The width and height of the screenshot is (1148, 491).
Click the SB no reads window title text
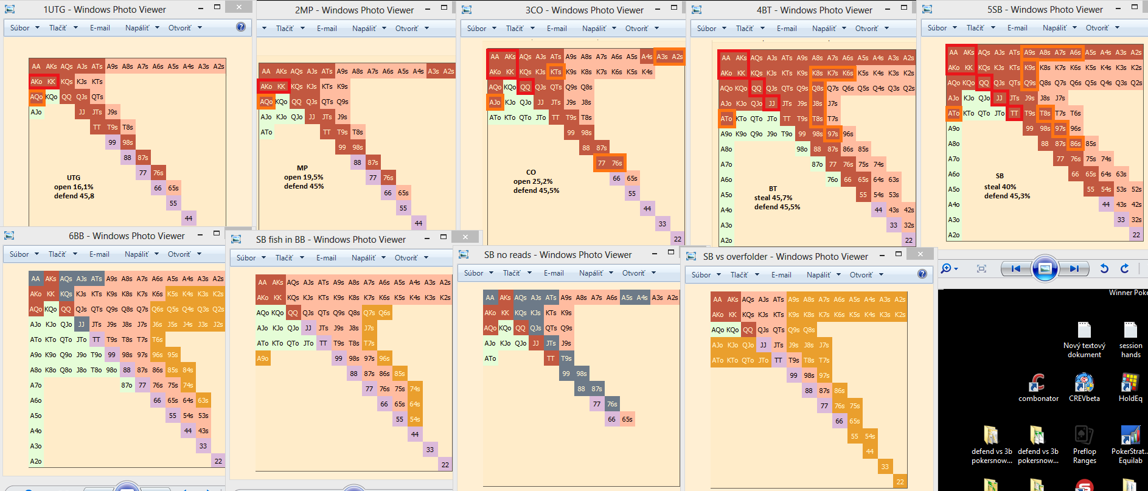[558, 254]
